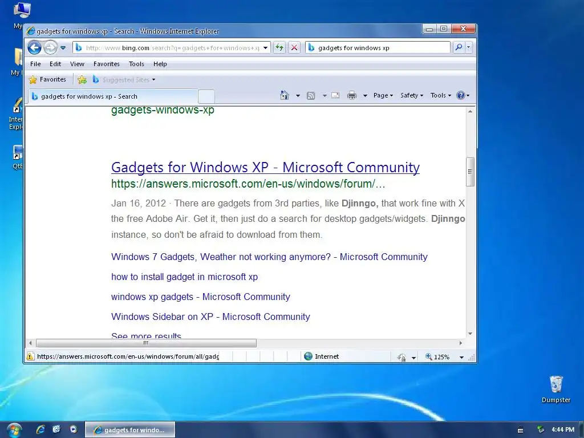This screenshot has height=438, width=584.
Task: Expand the address bar URL dropdown
Action: [x=265, y=48]
